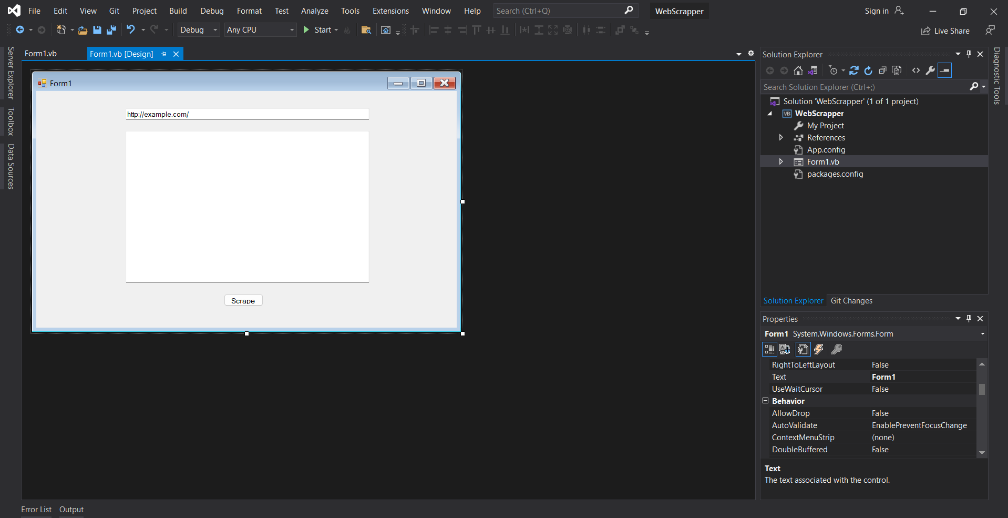
Task: Click the example.com URL field
Action: pos(246,114)
